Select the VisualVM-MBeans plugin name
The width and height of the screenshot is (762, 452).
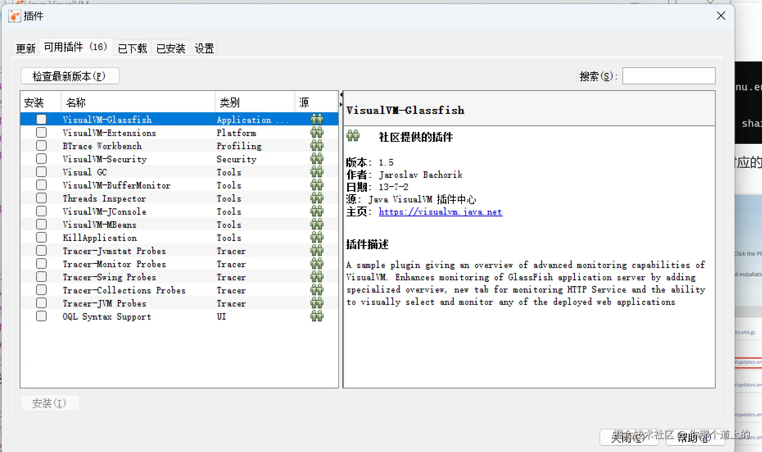[x=99, y=225]
